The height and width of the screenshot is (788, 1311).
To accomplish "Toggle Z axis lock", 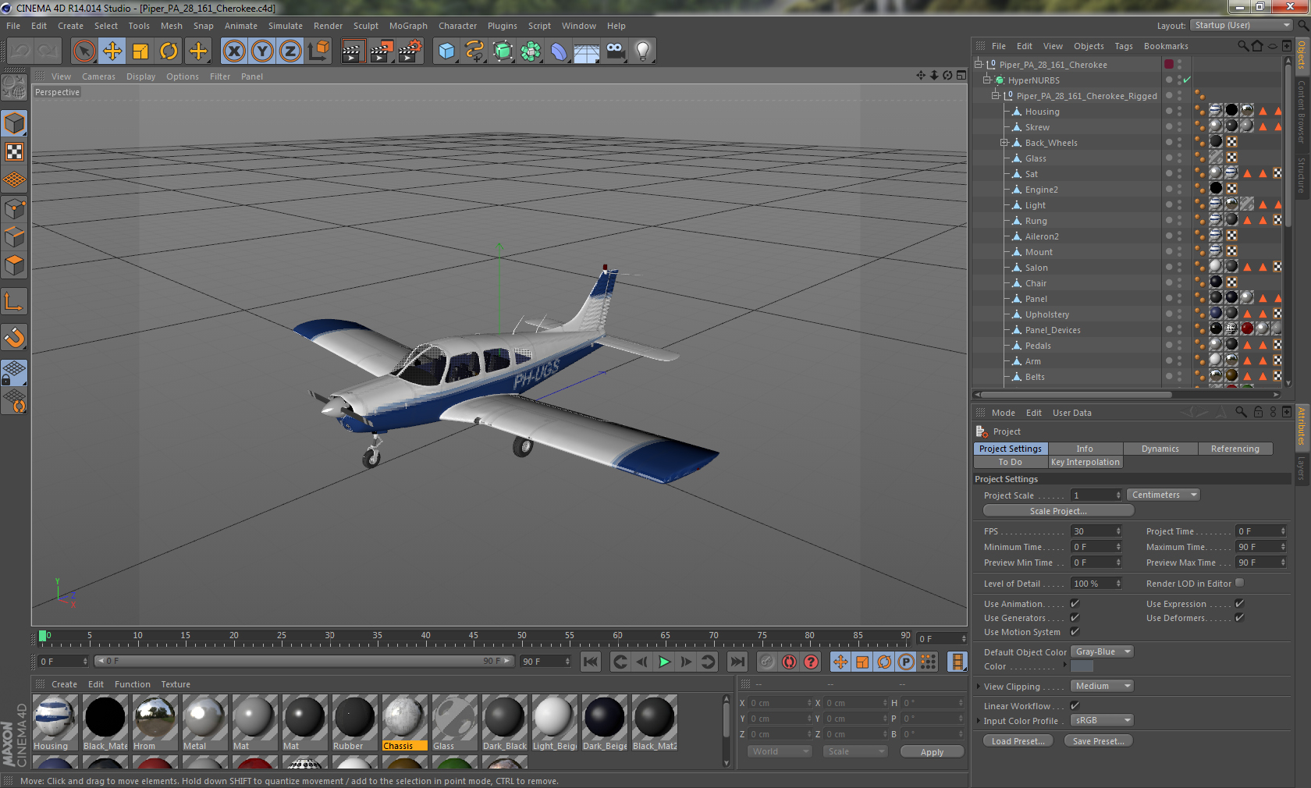I will [290, 51].
